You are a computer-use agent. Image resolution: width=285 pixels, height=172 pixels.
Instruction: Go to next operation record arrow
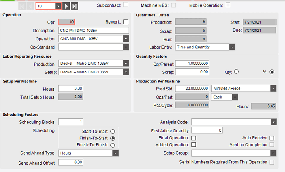click(66, 6)
